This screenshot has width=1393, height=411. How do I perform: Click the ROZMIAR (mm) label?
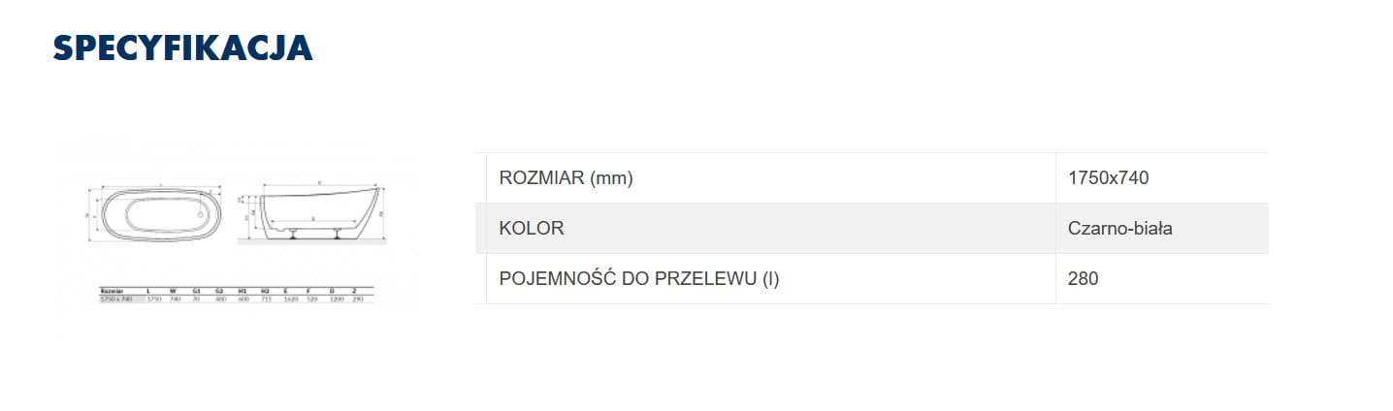point(566,178)
